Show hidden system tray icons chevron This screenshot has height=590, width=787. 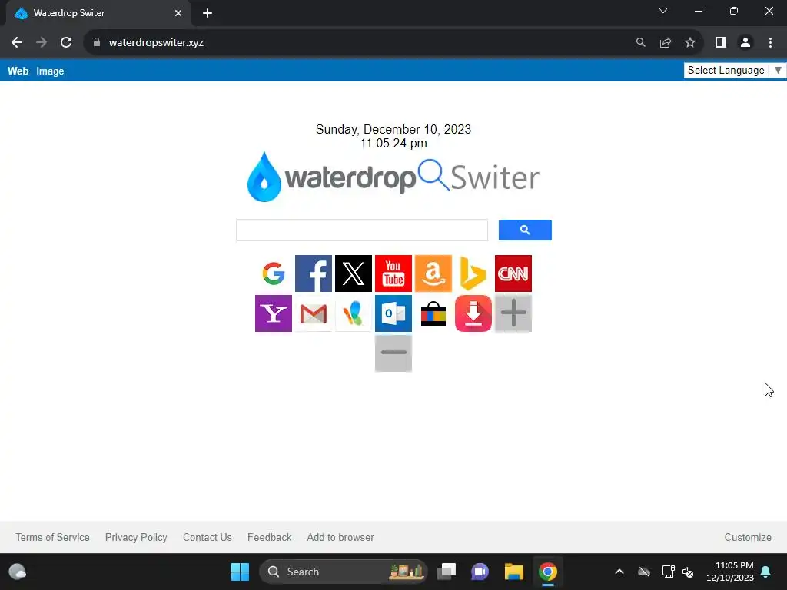(619, 572)
